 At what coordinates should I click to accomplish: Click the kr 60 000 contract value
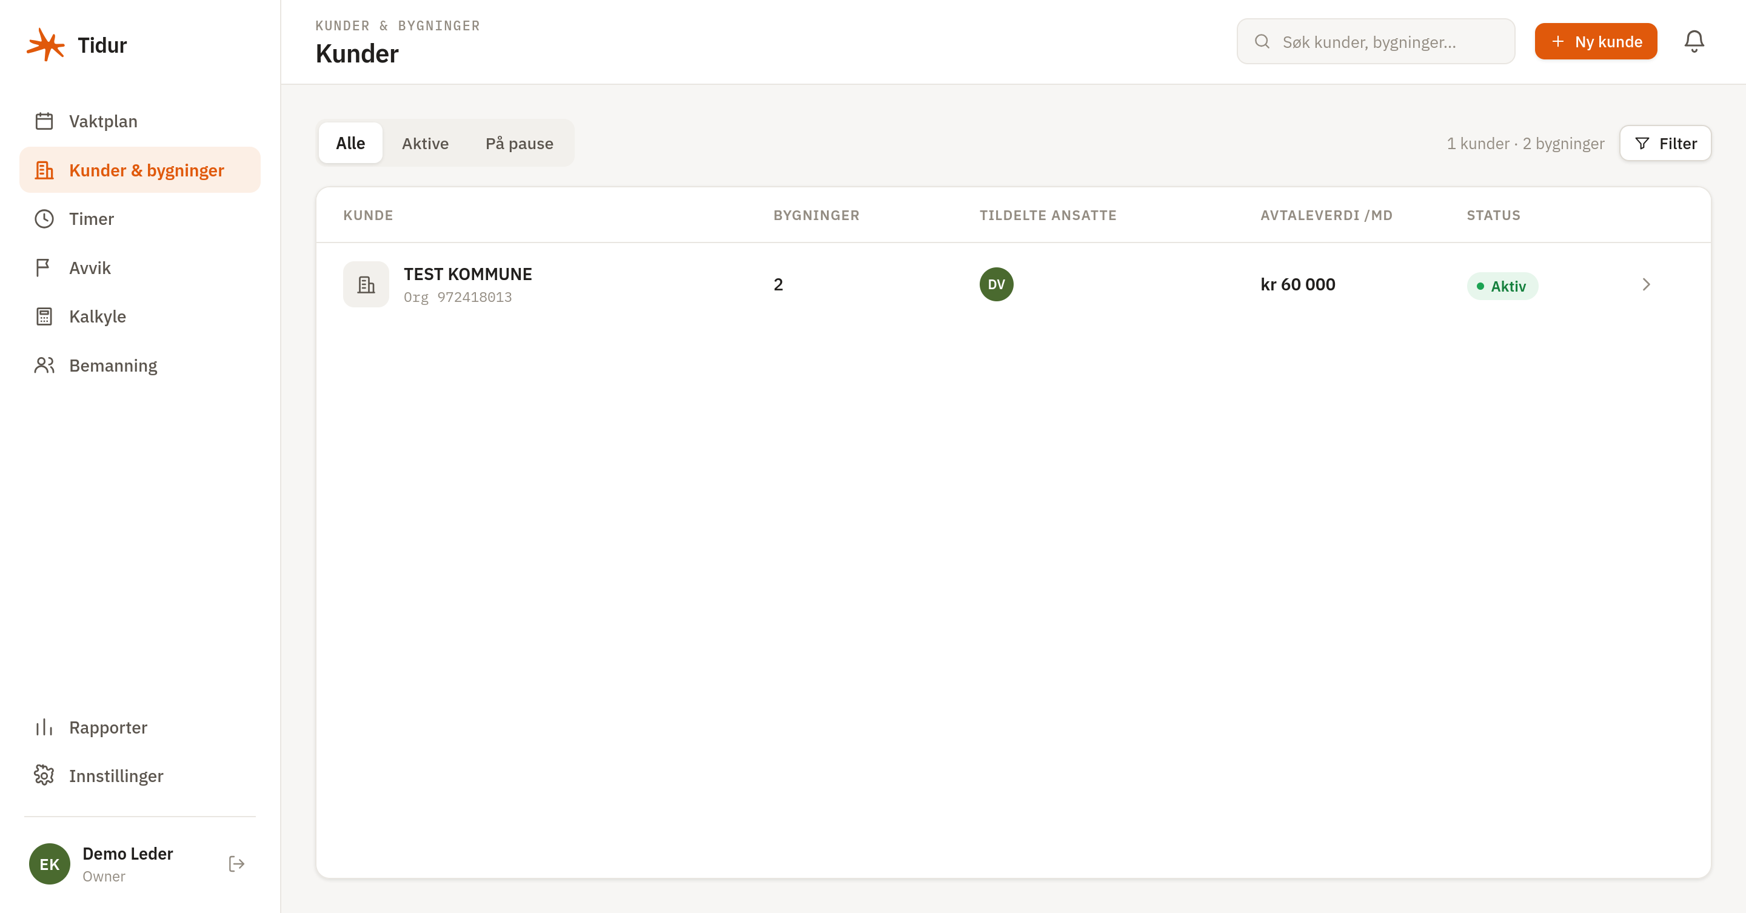(x=1297, y=285)
